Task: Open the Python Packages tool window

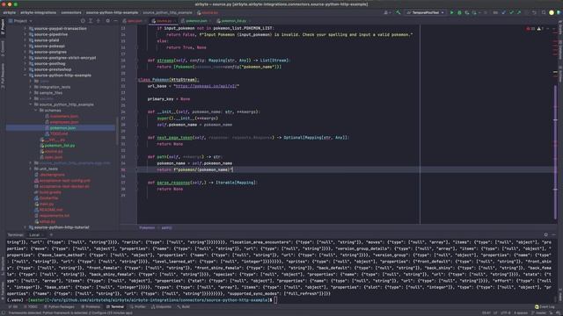Action: 59,307
